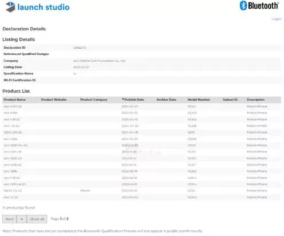Viewport: 284px width, 236px height.
Task: Sort by the Description column
Action: pyautogui.click(x=256, y=100)
